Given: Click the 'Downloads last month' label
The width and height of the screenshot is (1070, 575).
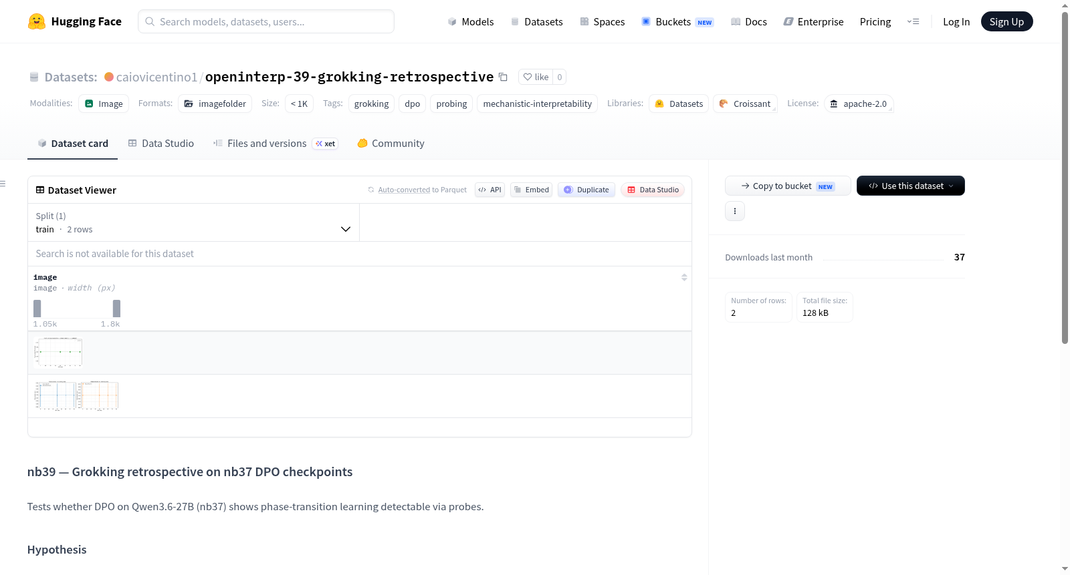Looking at the screenshot, I should coord(769,257).
